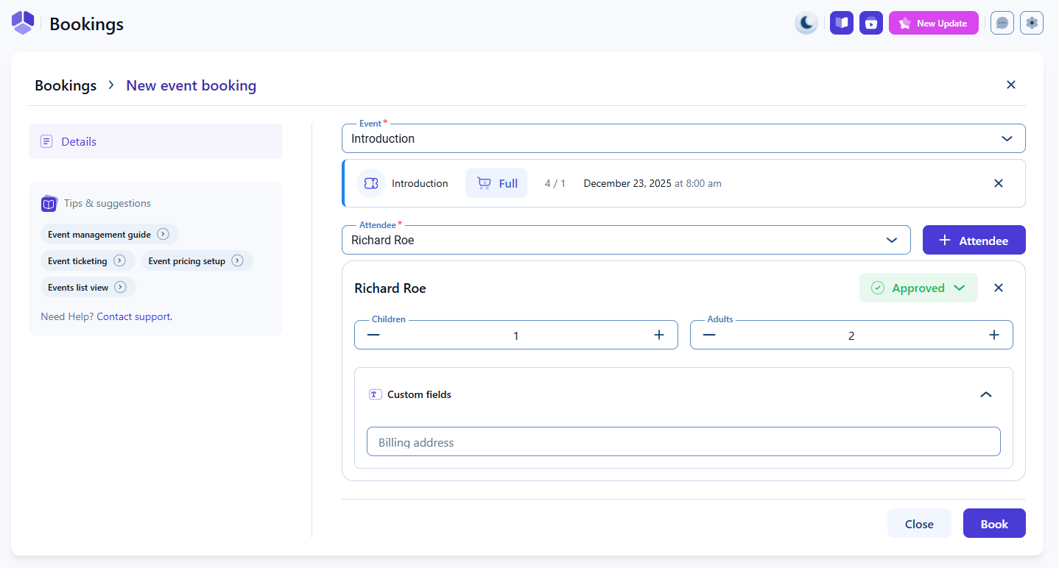Image resolution: width=1059 pixels, height=568 pixels.
Task: Open the chat support bubble icon
Action: click(1002, 23)
